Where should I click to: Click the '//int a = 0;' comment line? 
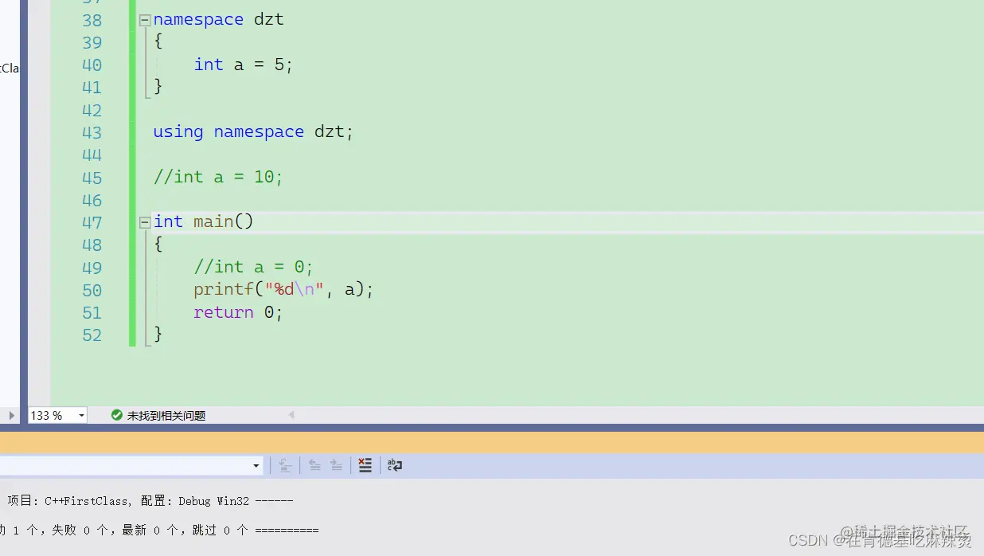click(x=254, y=267)
